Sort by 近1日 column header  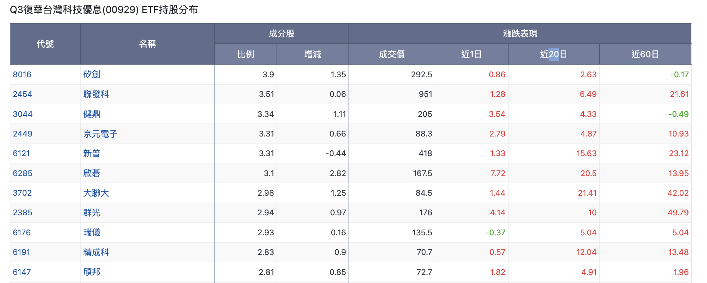472,54
